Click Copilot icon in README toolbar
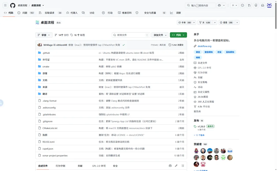This screenshot has width=277, height=171. (170, 166)
